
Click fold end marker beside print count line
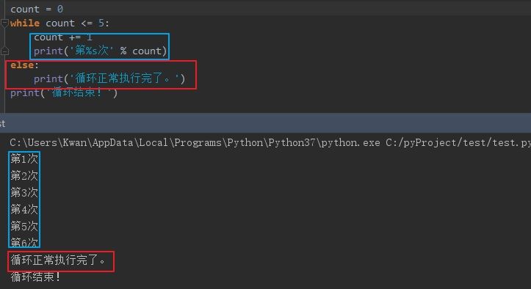click(x=4, y=51)
